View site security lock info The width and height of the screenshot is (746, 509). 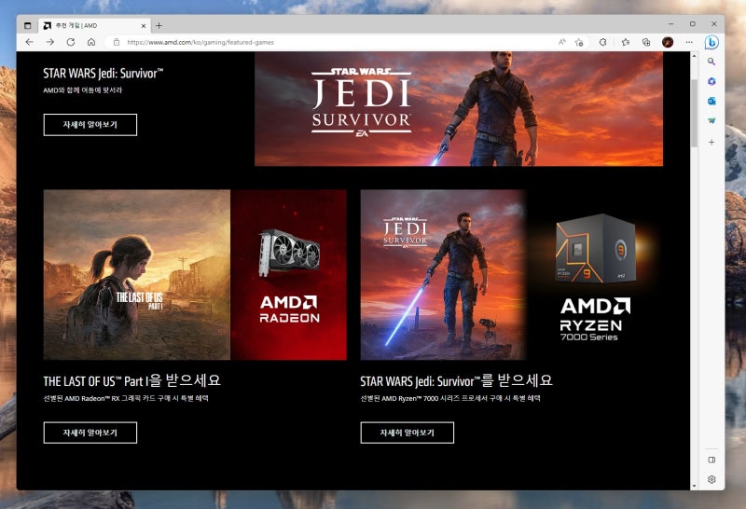coord(117,42)
